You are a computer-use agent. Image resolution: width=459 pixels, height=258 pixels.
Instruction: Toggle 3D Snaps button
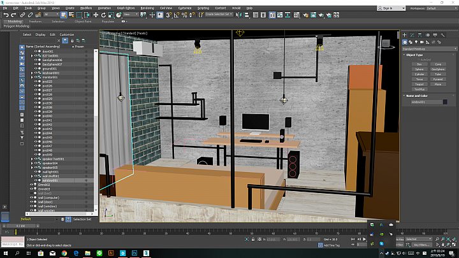click(x=168, y=15)
